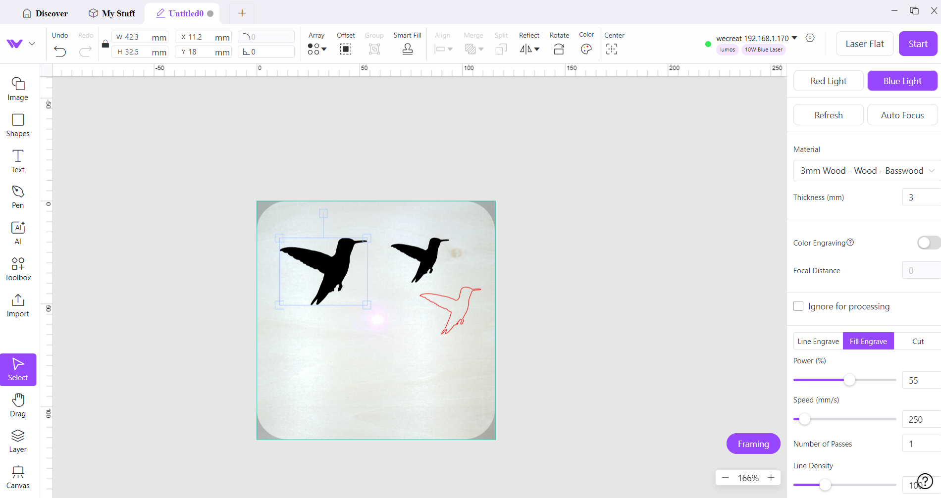This screenshot has width=941, height=498.
Task: Click the Start button
Action: (918, 44)
